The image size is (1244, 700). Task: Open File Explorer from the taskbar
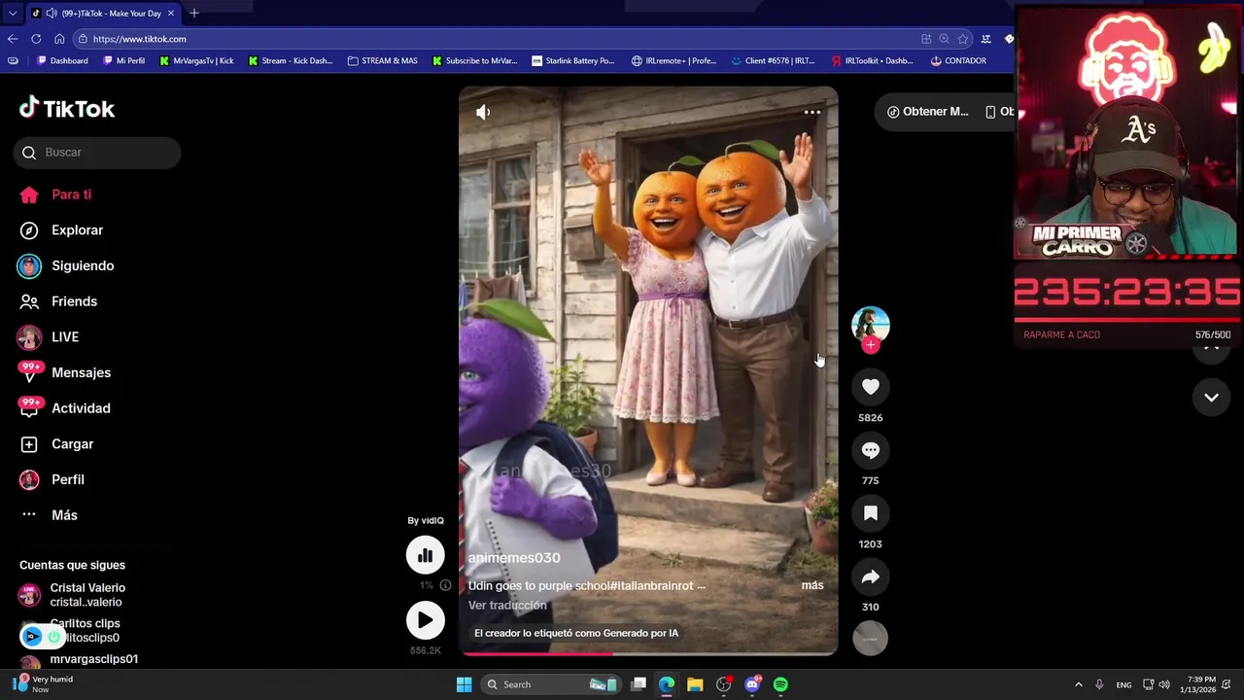[x=695, y=684]
